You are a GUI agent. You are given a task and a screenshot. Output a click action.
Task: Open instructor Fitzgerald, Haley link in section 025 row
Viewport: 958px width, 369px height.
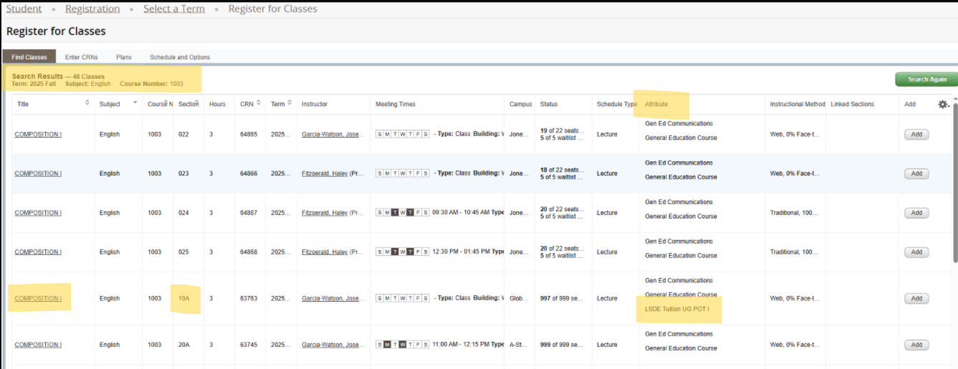point(325,252)
